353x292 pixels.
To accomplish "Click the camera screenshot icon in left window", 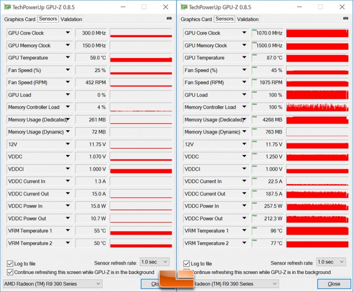I will (x=169, y=18).
